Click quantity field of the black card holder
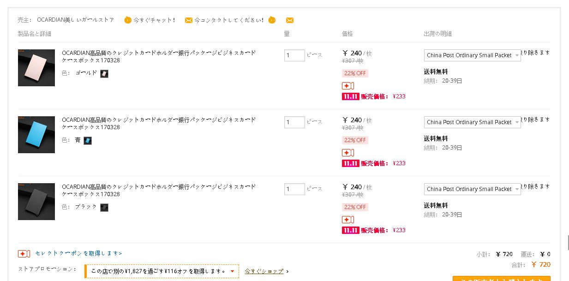 (294, 189)
